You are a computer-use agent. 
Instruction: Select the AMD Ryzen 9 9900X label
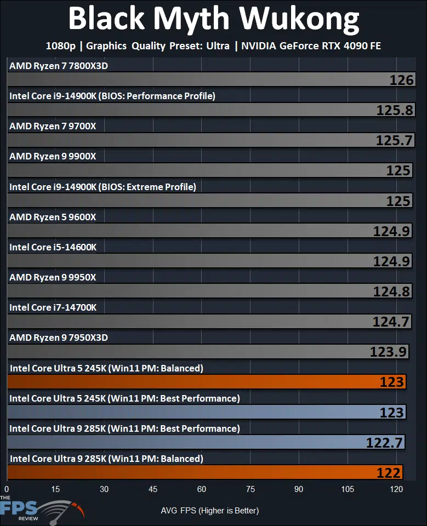coord(53,156)
